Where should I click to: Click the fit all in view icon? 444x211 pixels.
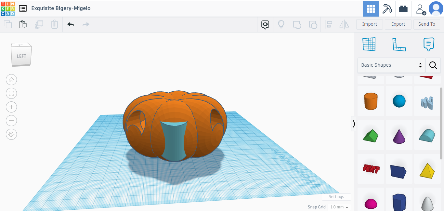click(11, 94)
